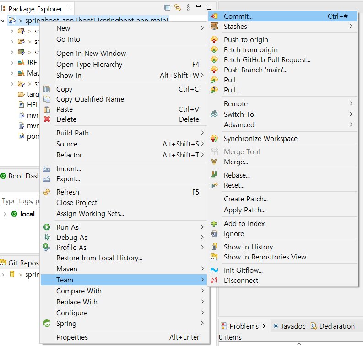This screenshot has width=363, height=346.
Task: Click the Pull... icon with question mark
Action: 214,90
